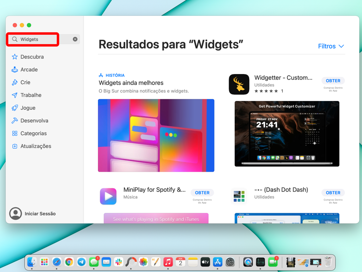This screenshot has height=272, width=362.
Task: Open Messages from the dock
Action: pos(94,262)
